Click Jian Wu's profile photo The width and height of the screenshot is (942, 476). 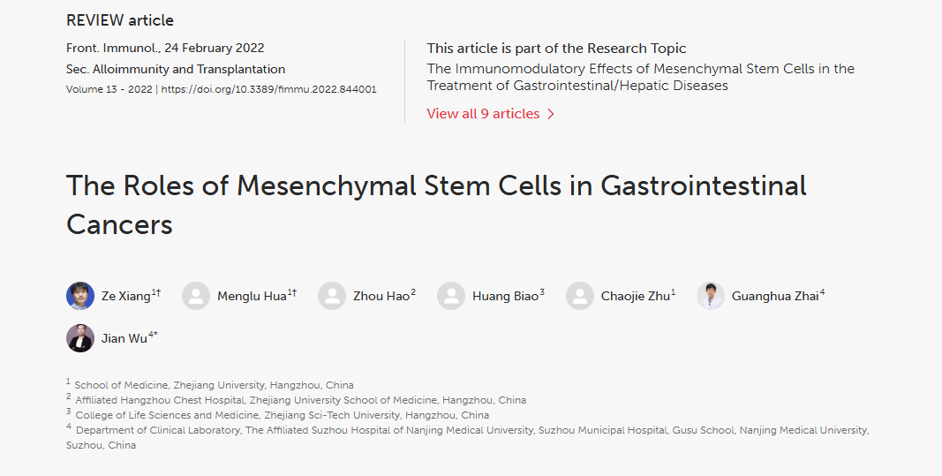80,338
